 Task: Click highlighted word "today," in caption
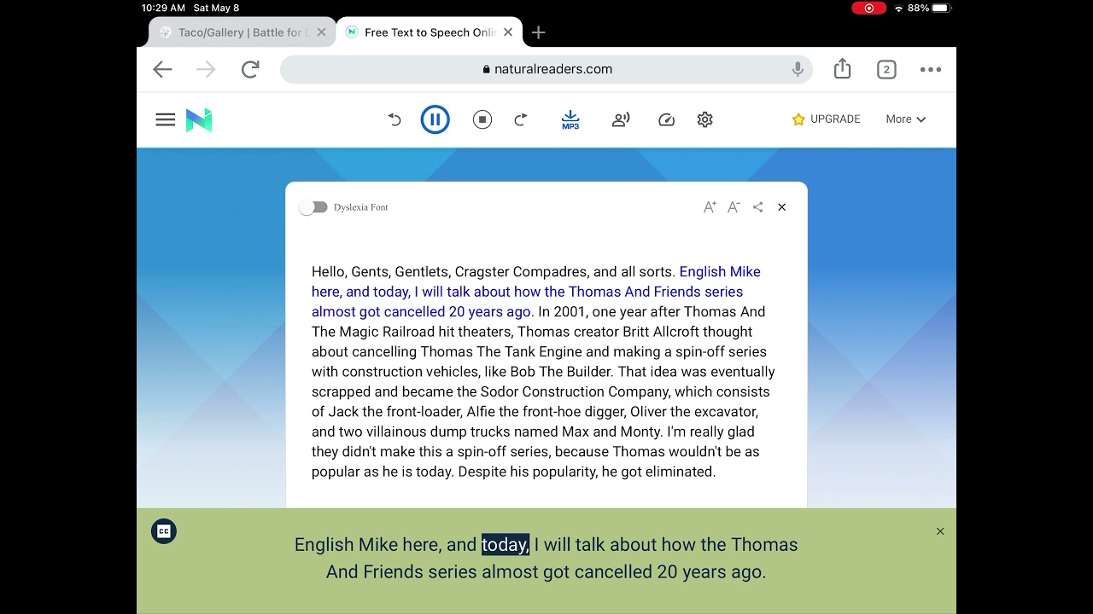[506, 544]
